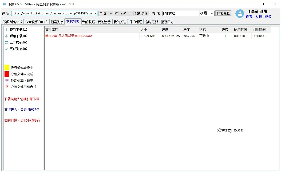Click the app icon in title bar
The height and width of the screenshot is (172, 281).
(5, 4)
